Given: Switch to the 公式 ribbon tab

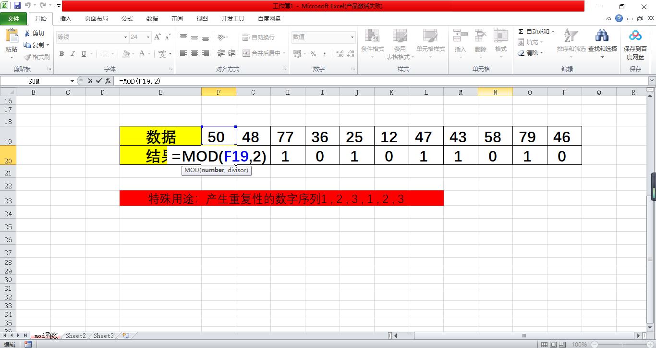Looking at the screenshot, I should point(127,18).
